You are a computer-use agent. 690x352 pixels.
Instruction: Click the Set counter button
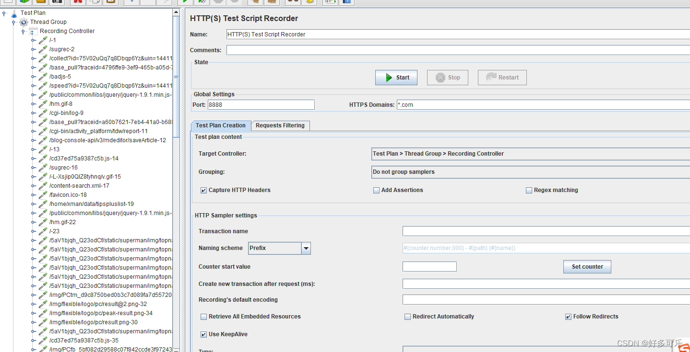tap(587, 267)
